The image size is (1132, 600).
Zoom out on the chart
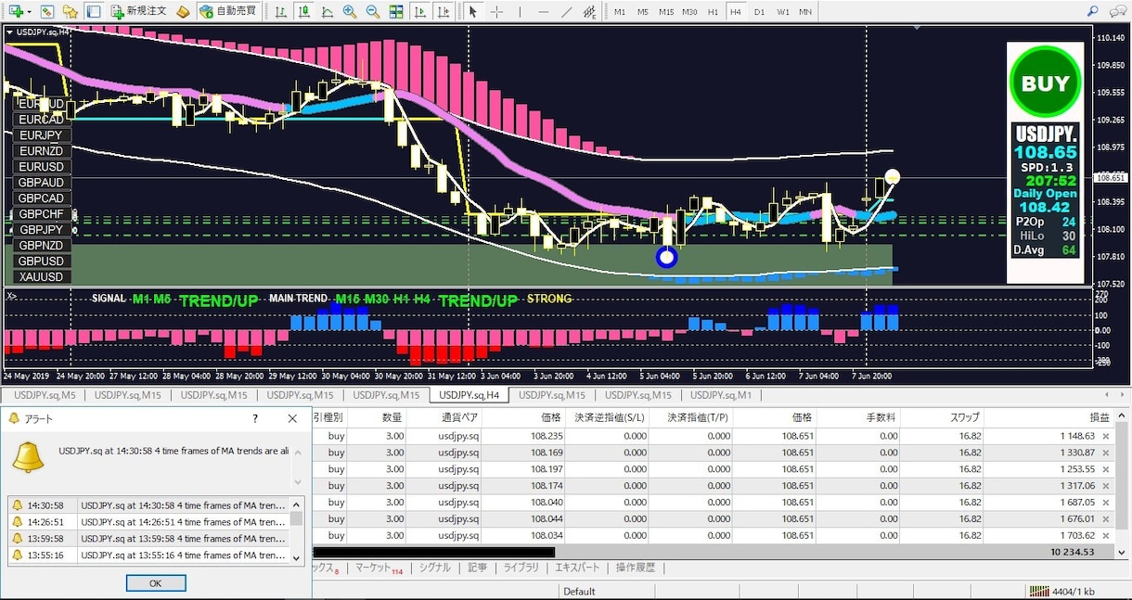pyautogui.click(x=372, y=11)
